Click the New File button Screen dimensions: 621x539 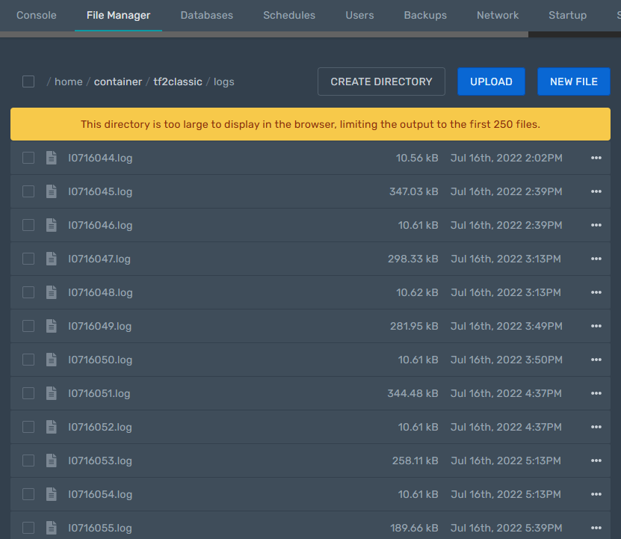click(x=573, y=81)
